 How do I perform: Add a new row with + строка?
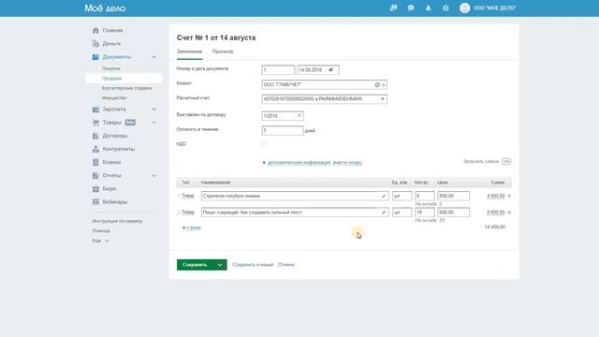[191, 227]
